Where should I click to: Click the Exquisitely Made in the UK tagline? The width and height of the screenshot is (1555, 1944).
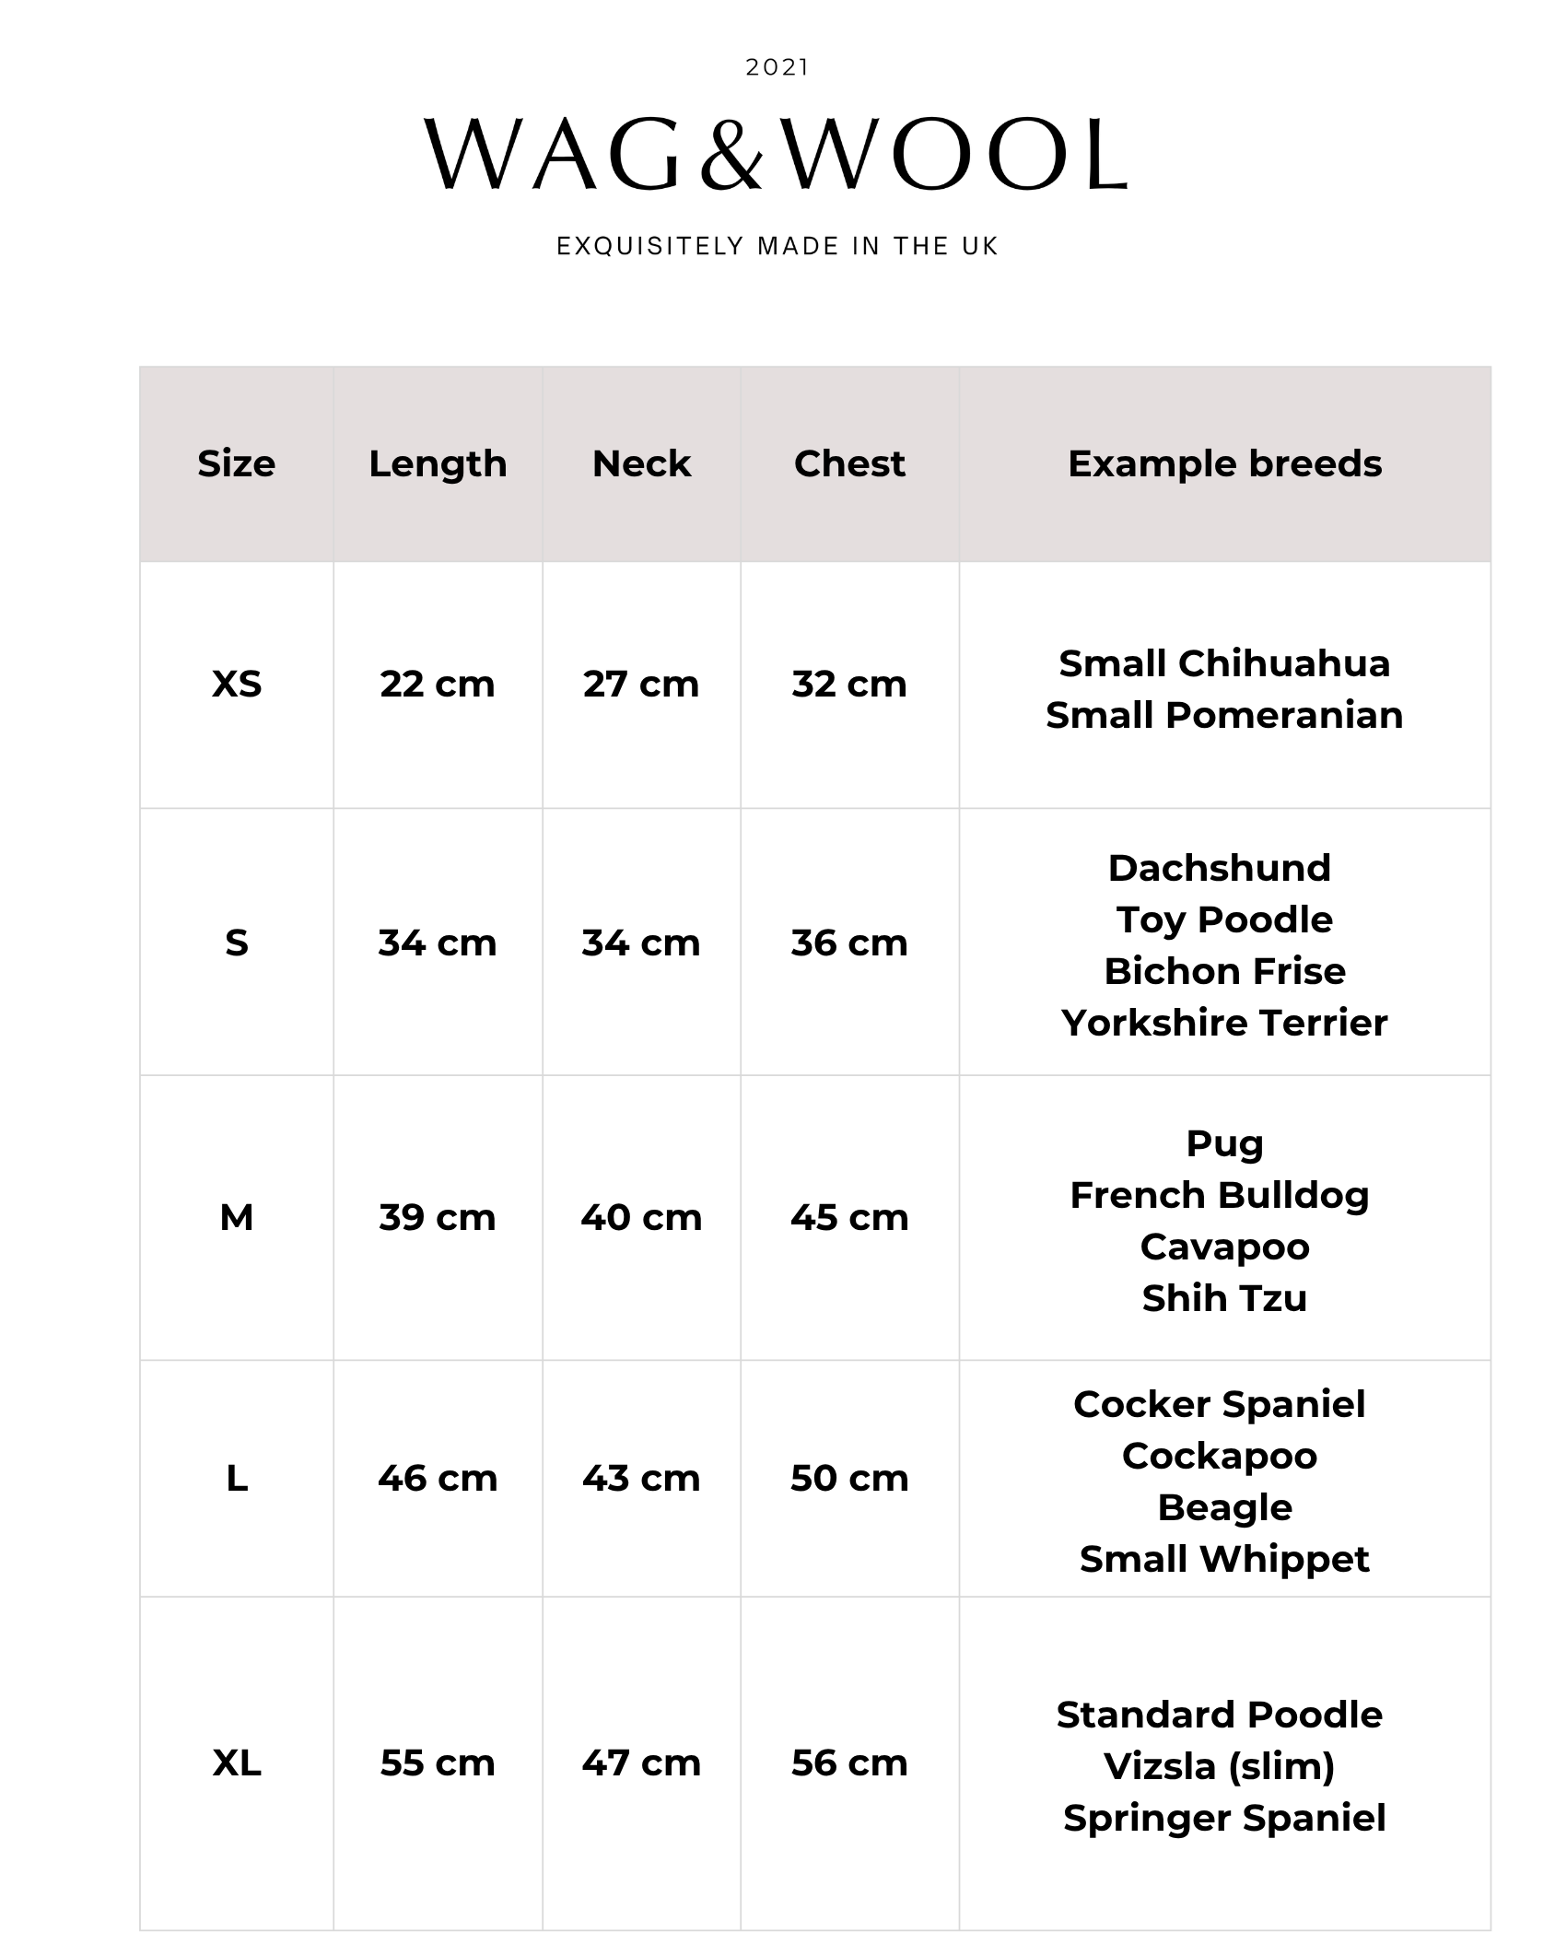pyautogui.click(x=777, y=246)
